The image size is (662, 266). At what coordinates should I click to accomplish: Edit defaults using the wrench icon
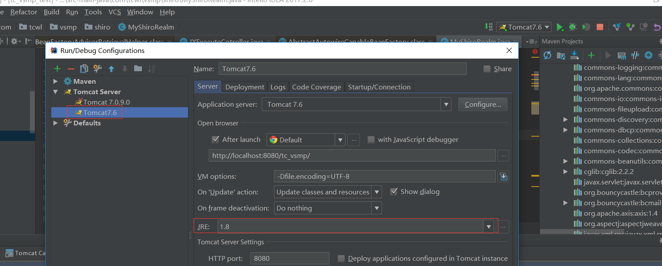pyautogui.click(x=97, y=69)
